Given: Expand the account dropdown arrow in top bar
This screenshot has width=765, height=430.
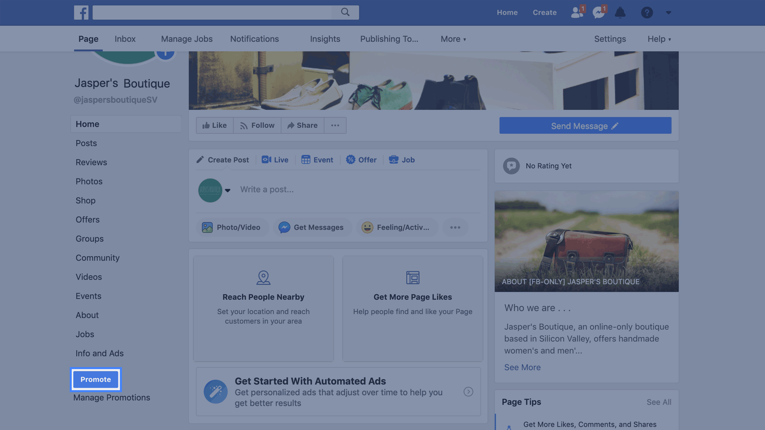Looking at the screenshot, I should (x=669, y=13).
